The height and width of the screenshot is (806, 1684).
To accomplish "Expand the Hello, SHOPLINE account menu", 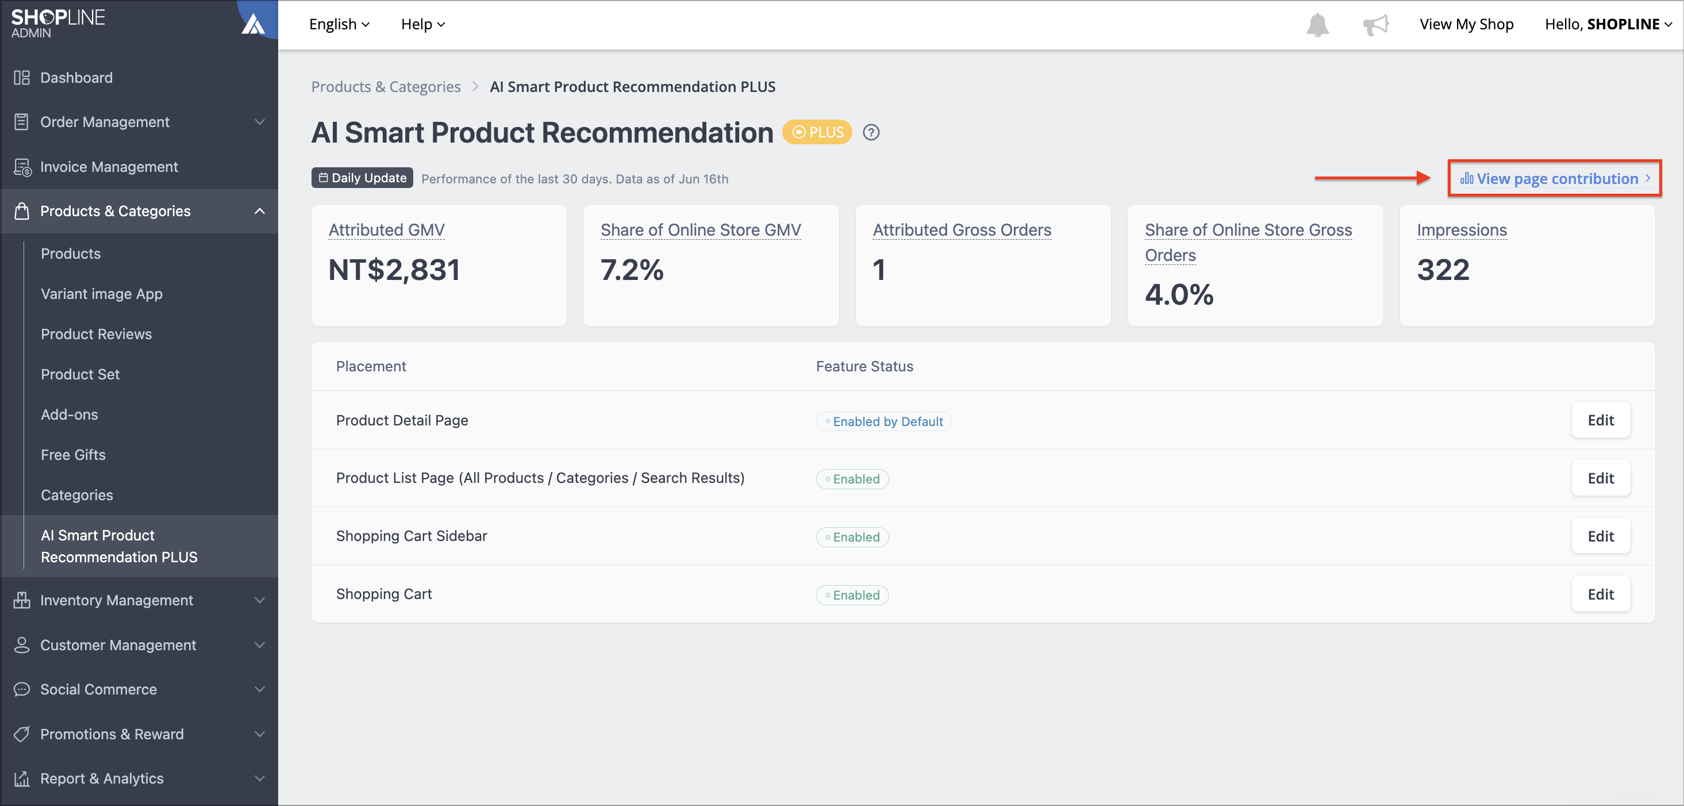I will [1608, 25].
